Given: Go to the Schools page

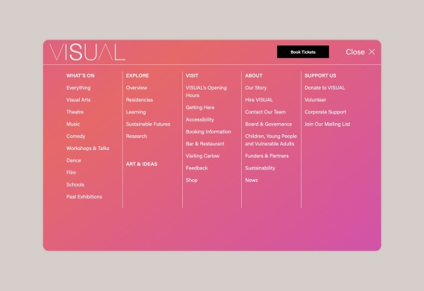Looking at the screenshot, I should [x=75, y=185].
